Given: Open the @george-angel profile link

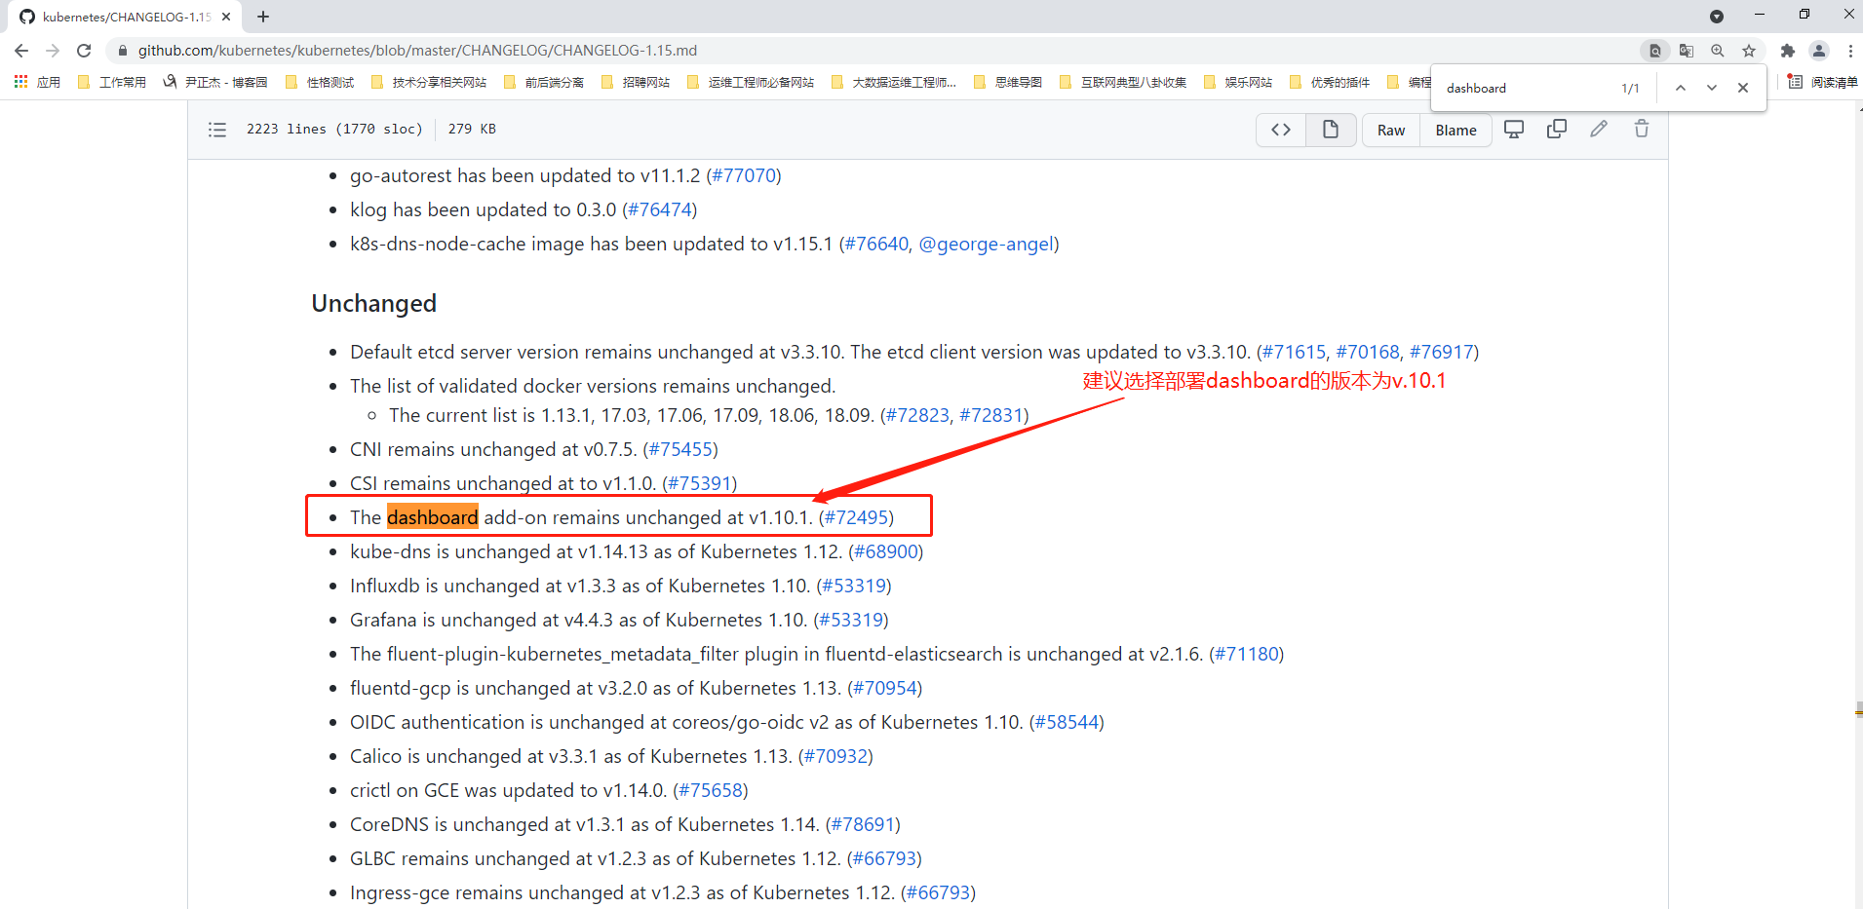Looking at the screenshot, I should (986, 244).
